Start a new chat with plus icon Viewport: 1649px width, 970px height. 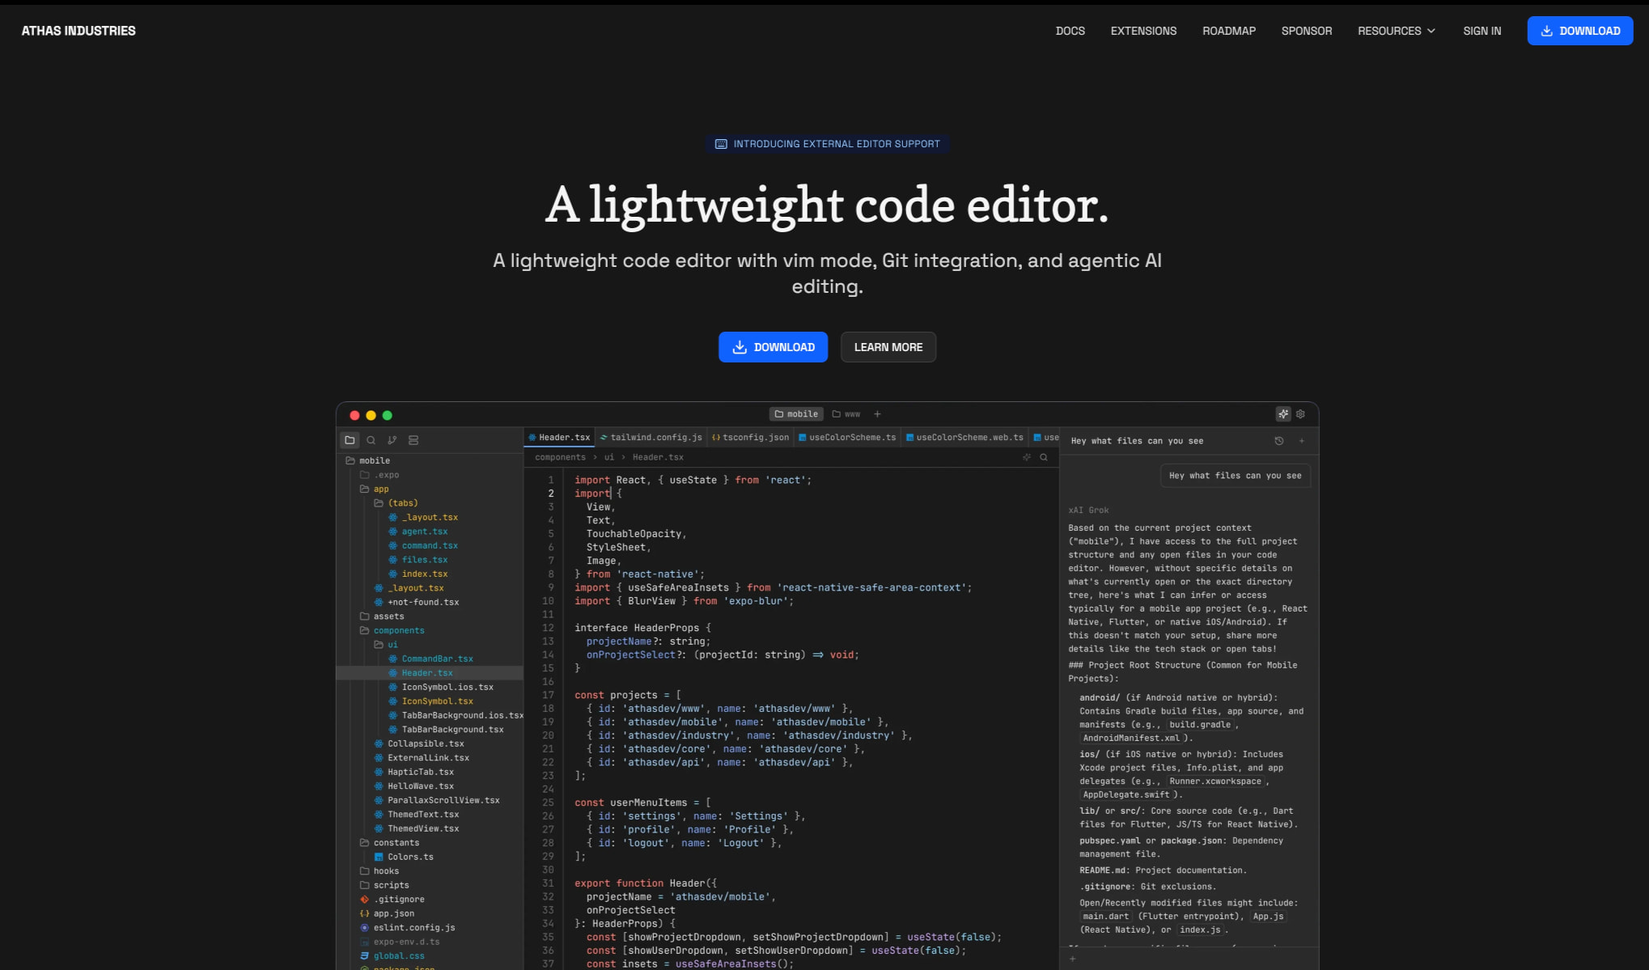click(1302, 441)
